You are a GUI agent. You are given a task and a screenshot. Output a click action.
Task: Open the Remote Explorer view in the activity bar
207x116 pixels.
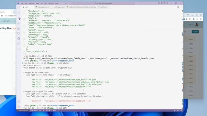[x=19, y=34]
